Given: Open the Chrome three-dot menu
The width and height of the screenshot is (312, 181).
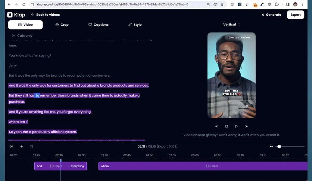Looking at the screenshot, I should [x=303, y=4].
